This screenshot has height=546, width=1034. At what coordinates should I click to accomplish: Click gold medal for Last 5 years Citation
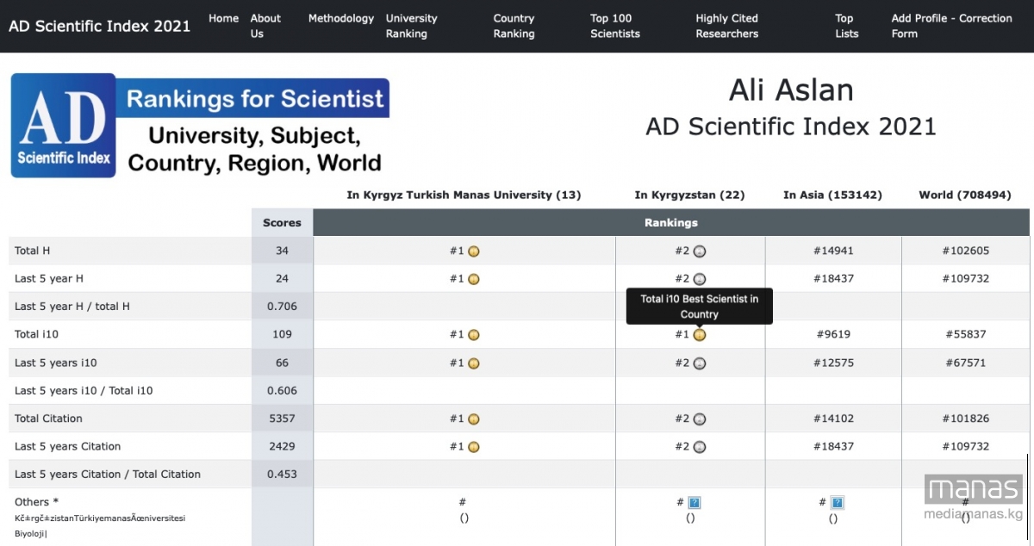coord(473,447)
